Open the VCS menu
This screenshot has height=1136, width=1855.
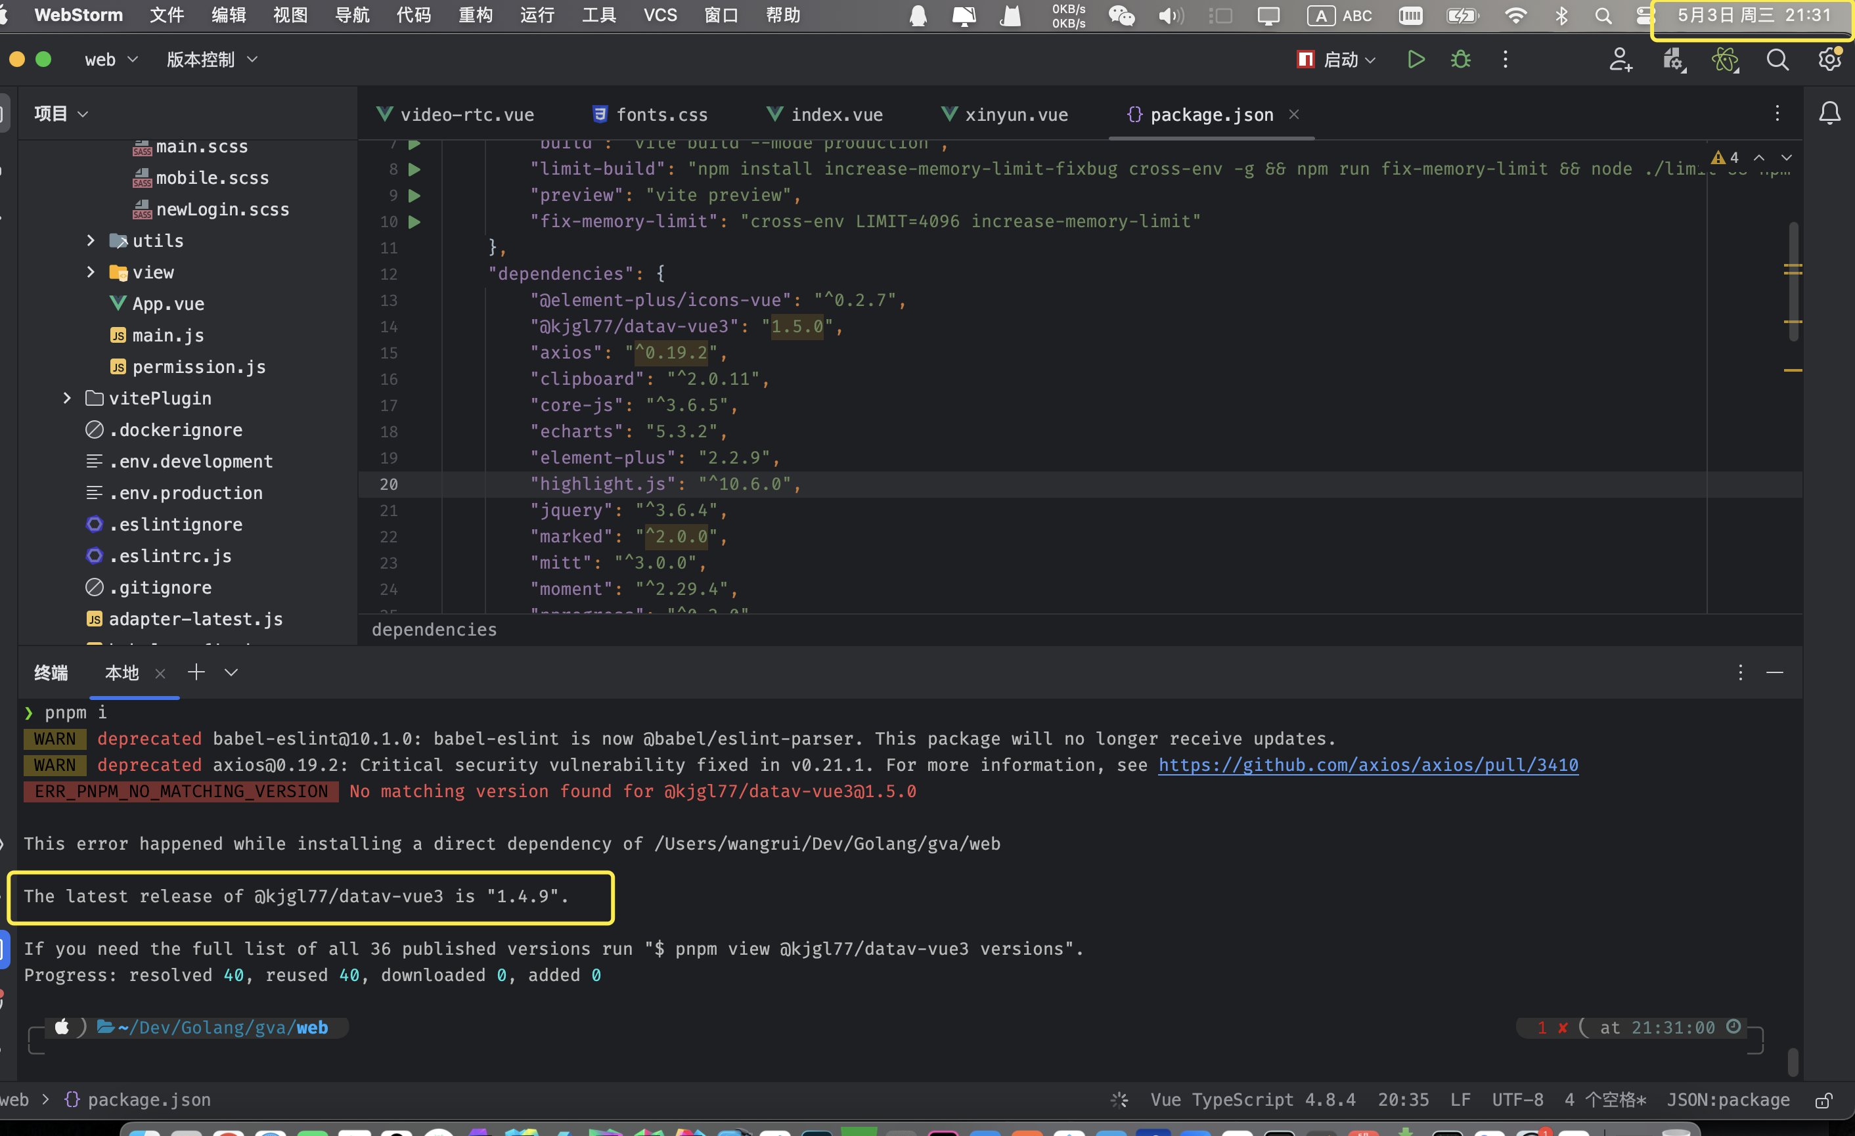(x=659, y=15)
